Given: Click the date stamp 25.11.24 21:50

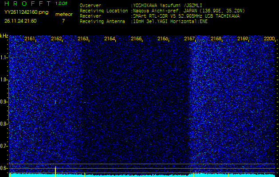Looking at the screenshot, I should [x=20, y=21].
